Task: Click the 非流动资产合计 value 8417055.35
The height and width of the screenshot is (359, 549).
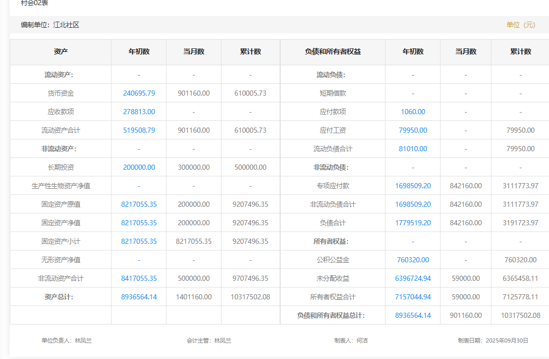Action: tap(139, 278)
